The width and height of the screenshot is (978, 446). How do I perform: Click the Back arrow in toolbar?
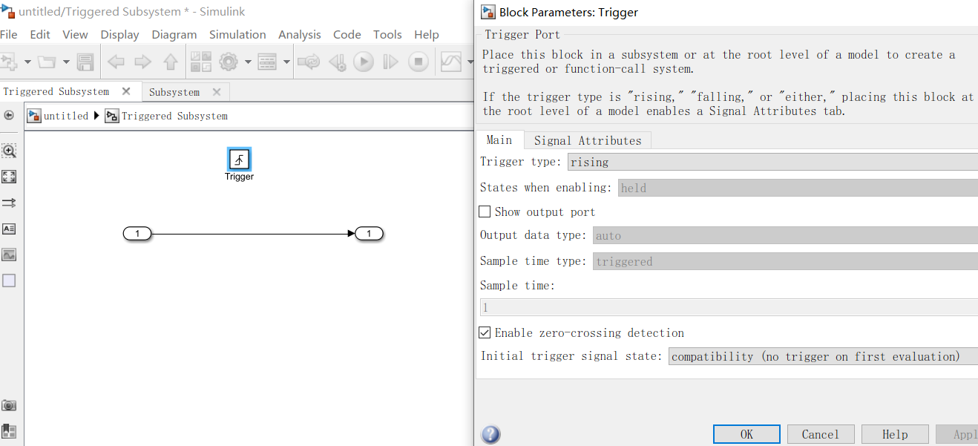(116, 62)
